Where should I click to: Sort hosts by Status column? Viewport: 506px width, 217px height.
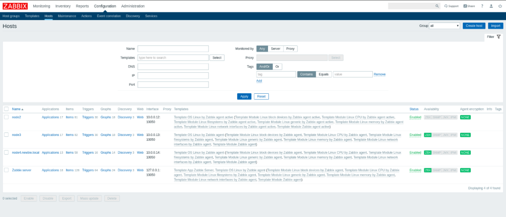414,109
